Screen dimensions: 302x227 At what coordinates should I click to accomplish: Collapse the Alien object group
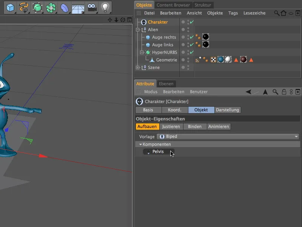pyautogui.click(x=138, y=30)
